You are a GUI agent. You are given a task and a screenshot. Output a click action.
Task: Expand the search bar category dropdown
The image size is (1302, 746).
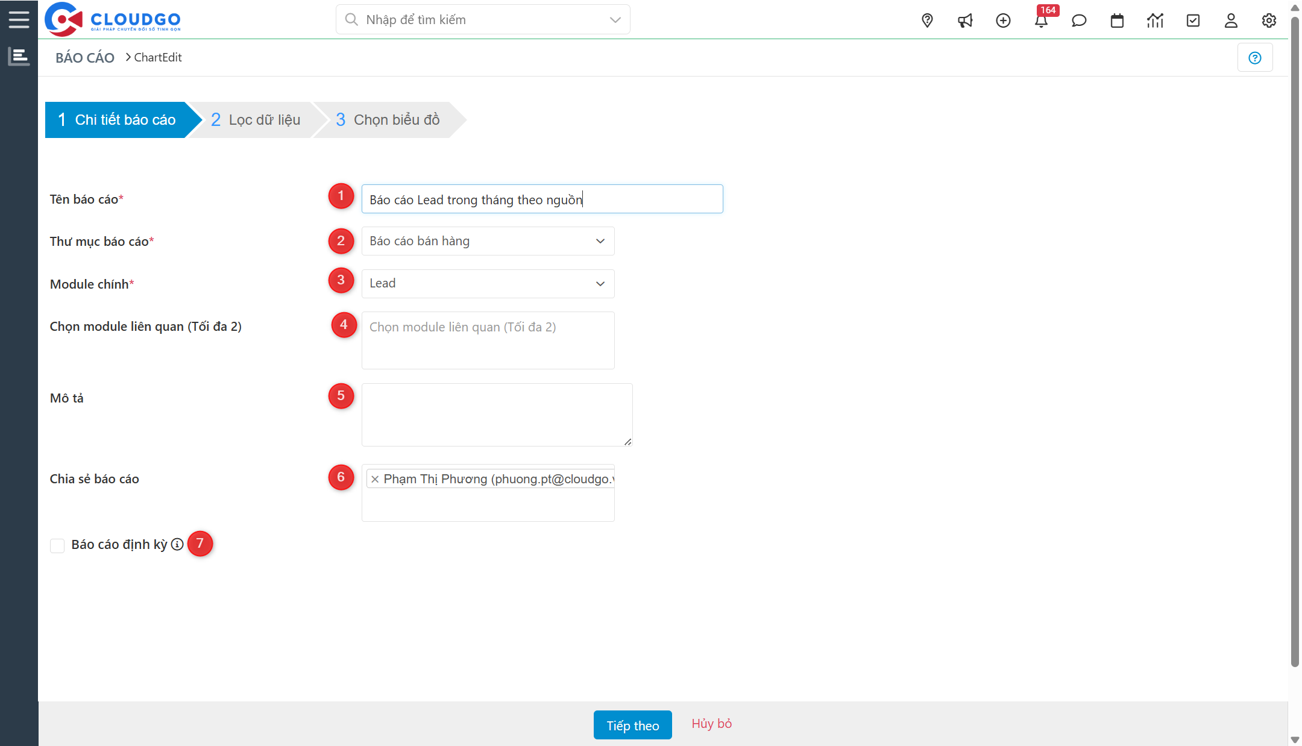[614, 19]
